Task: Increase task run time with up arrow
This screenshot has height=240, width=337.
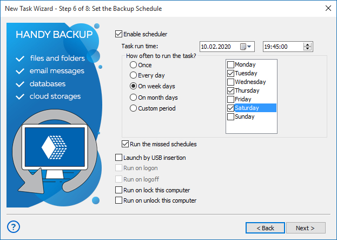Action: 308,44
